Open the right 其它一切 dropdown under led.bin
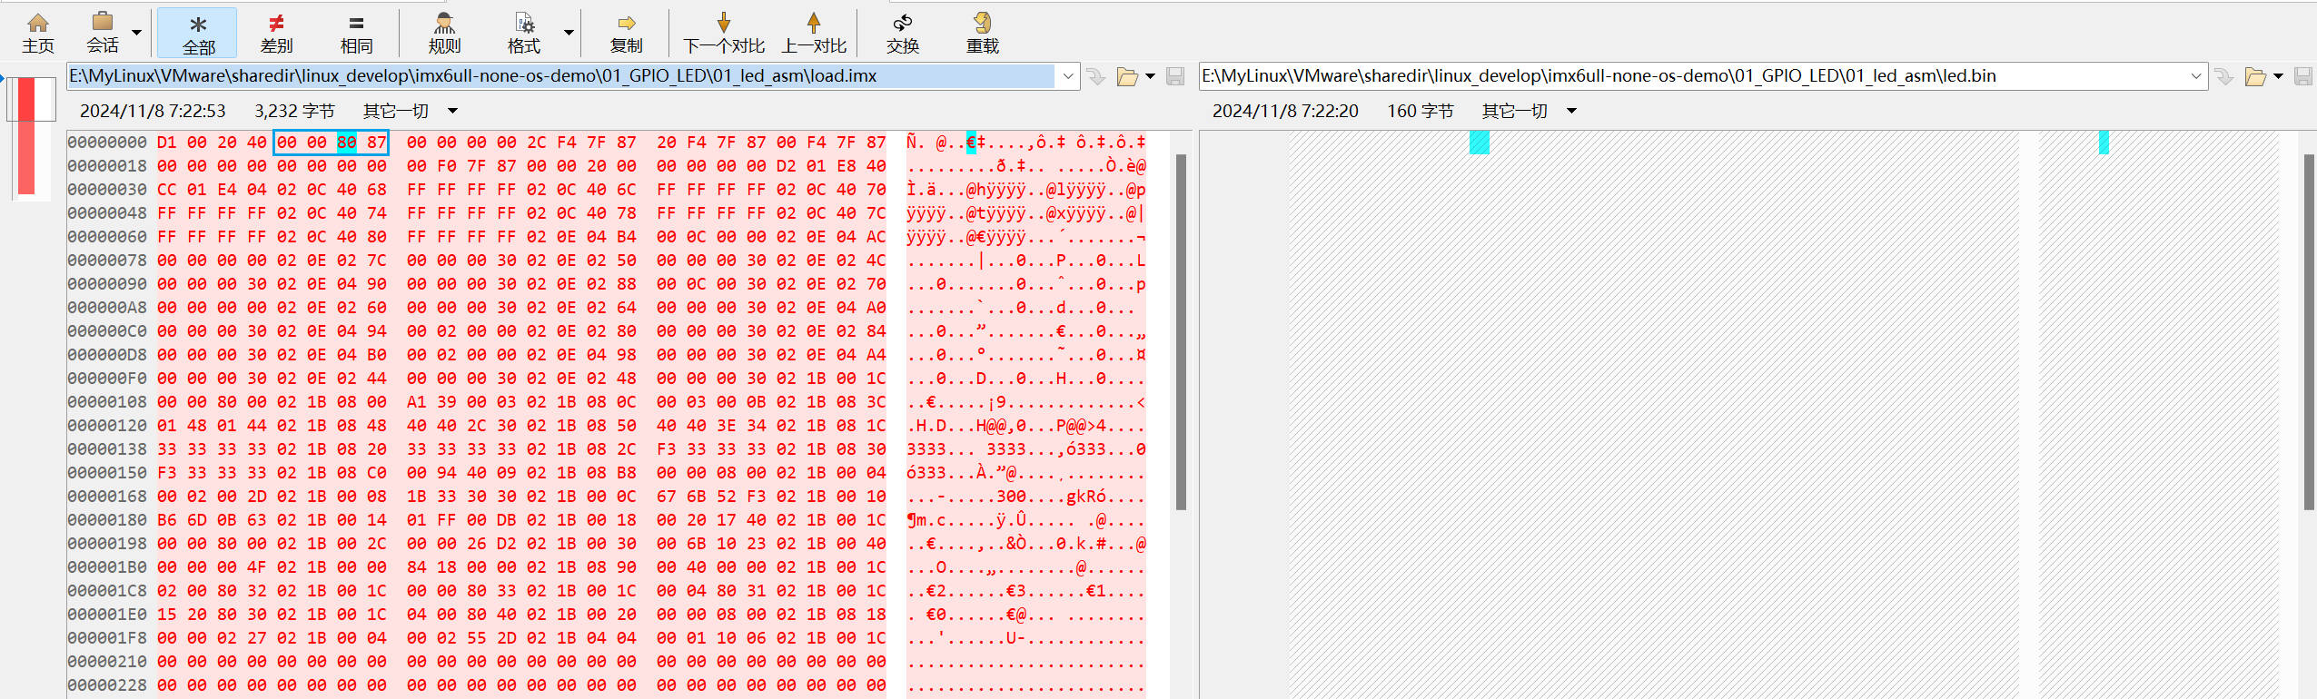2317x699 pixels. click(1571, 111)
